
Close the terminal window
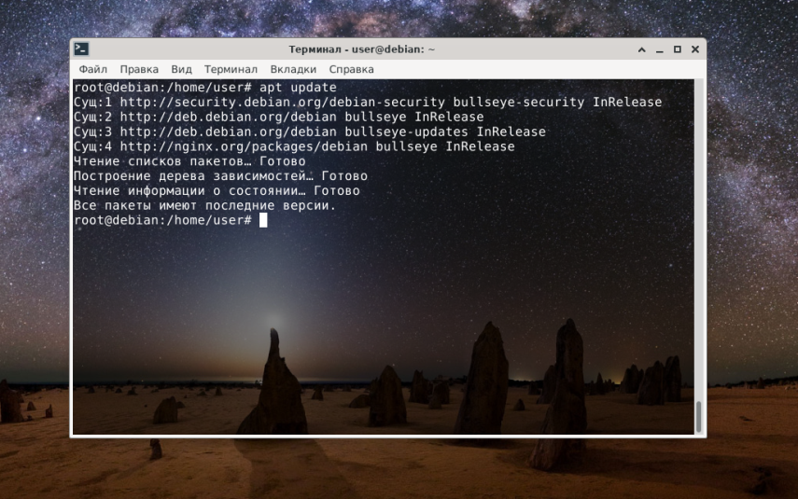tap(695, 49)
